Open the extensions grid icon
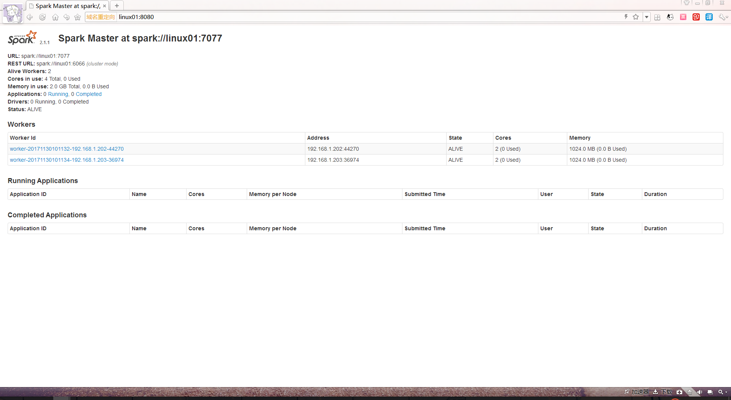This screenshot has height=400, width=731. [x=658, y=17]
